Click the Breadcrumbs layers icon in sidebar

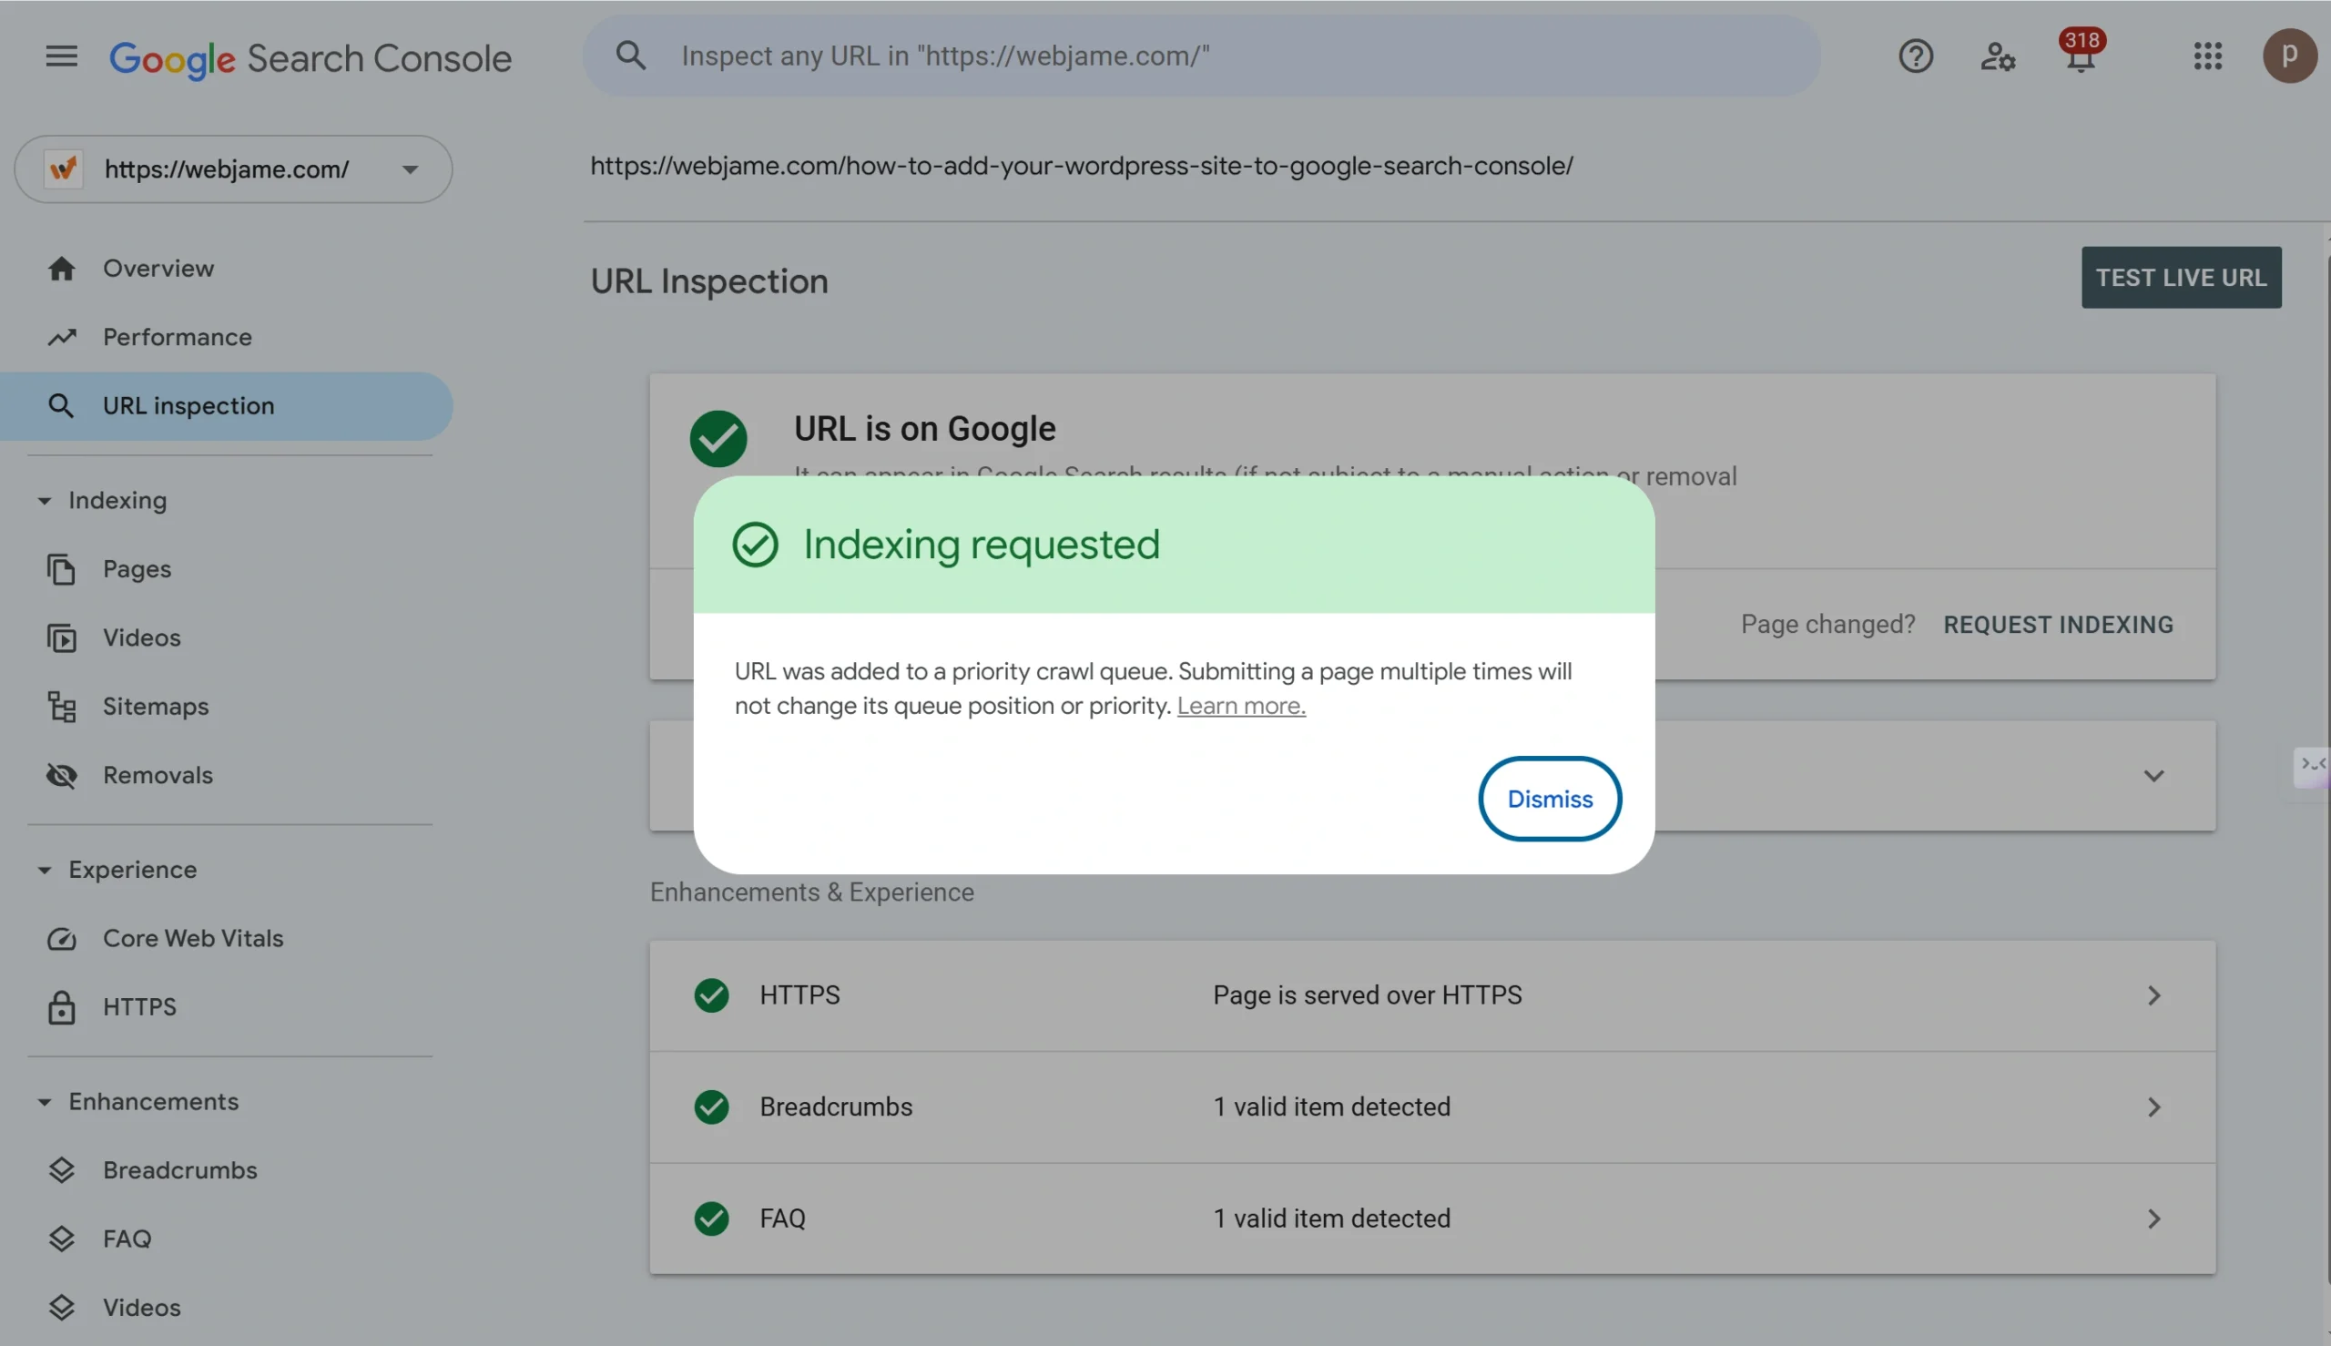point(61,1169)
